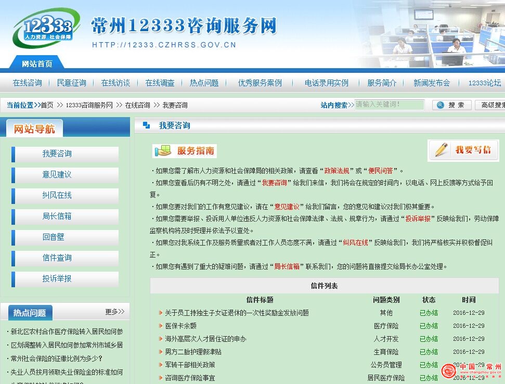Select 投诉举报 in sidebar navigation
This screenshot has width=505, height=384.
tap(57, 278)
